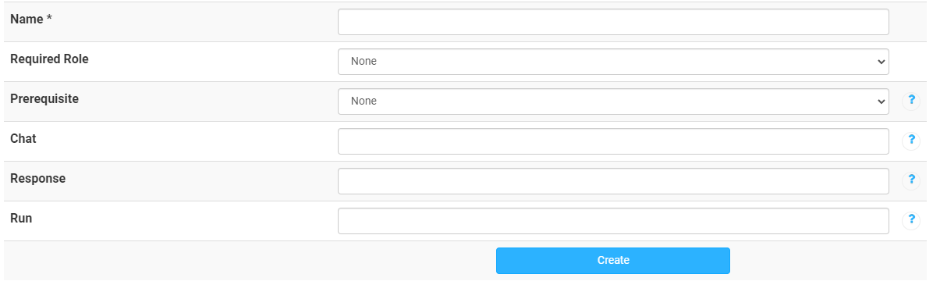Click the Run label text

[21, 218]
